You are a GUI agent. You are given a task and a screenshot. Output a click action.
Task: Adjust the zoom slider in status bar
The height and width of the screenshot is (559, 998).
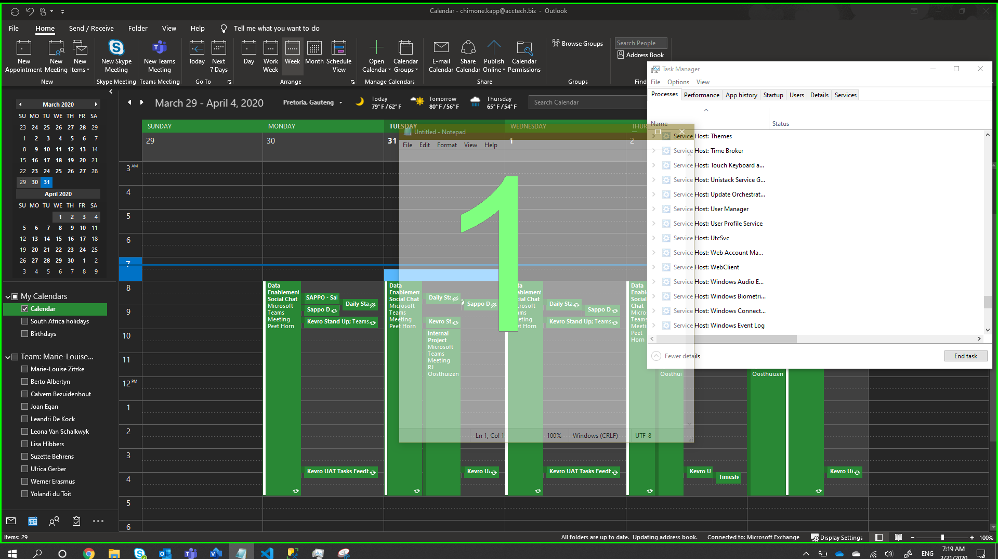point(942,538)
